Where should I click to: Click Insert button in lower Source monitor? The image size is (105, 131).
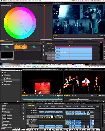coord(53,101)
